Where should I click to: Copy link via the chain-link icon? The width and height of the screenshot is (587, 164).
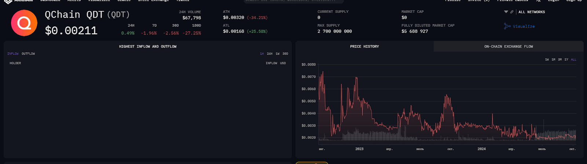pyautogui.click(x=512, y=12)
